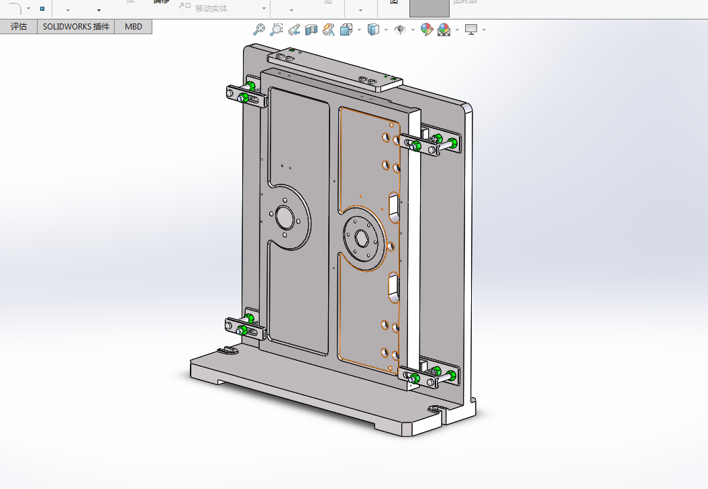Select the hexagonal hole hub on right plate

361,239
